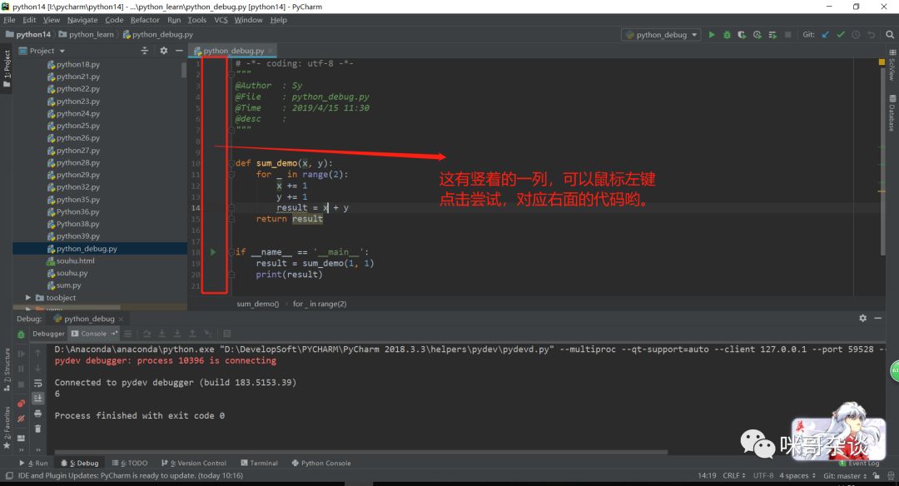This screenshot has width=899, height=486.
Task: Open the Project view dropdown arrow
Action: (62, 51)
